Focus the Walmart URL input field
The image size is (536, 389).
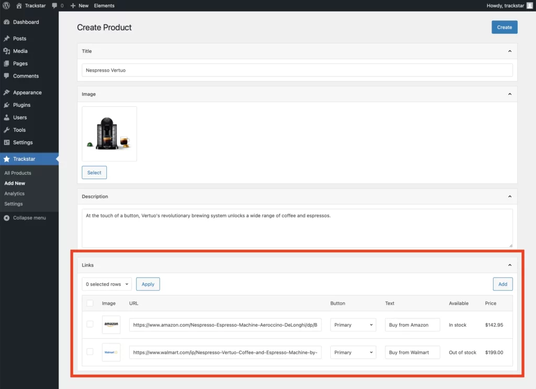click(225, 352)
